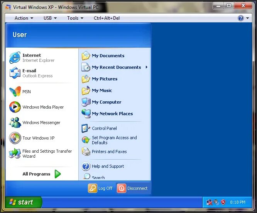Click the network connection tray icon
257x213 pixels.
click(x=209, y=202)
